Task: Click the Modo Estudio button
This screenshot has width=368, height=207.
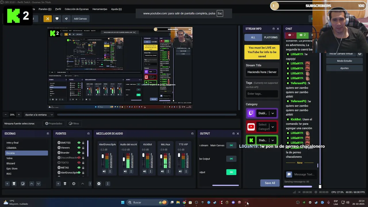Action: click(344, 61)
